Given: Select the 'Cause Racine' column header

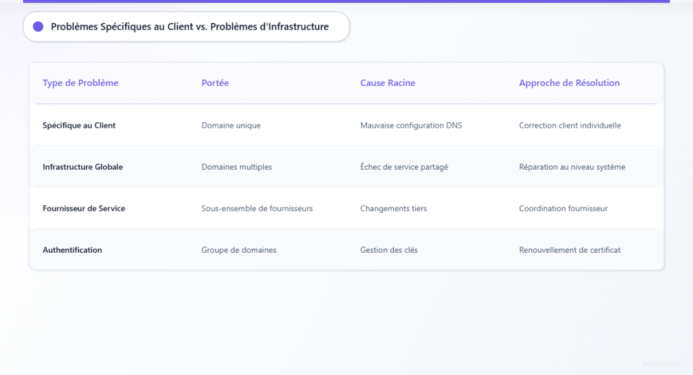Looking at the screenshot, I should pyautogui.click(x=388, y=83).
